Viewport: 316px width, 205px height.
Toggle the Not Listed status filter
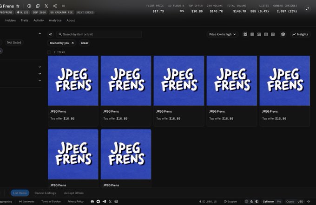click(x=14, y=43)
